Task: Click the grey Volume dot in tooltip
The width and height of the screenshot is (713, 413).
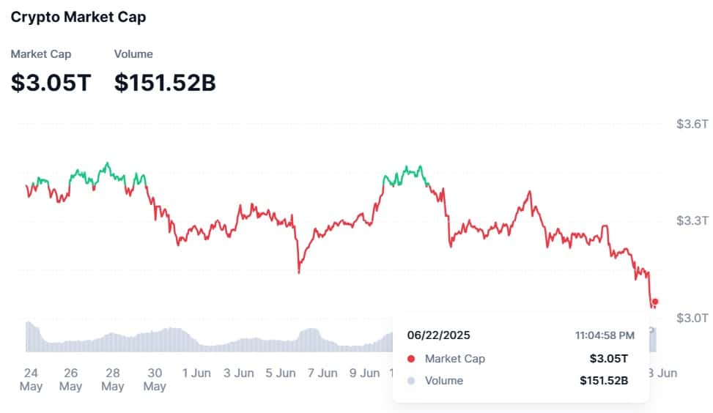Action: point(411,381)
